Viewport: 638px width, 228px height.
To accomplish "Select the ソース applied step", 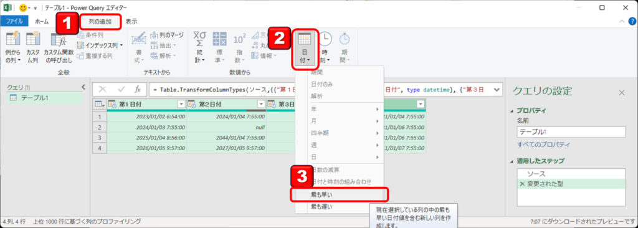I will [571, 174].
